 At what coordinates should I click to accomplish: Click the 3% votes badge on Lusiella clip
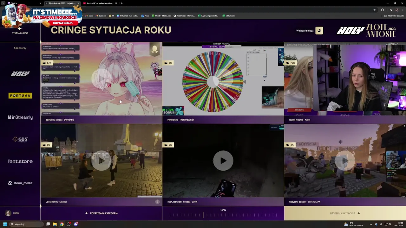pyautogui.click(x=46, y=145)
